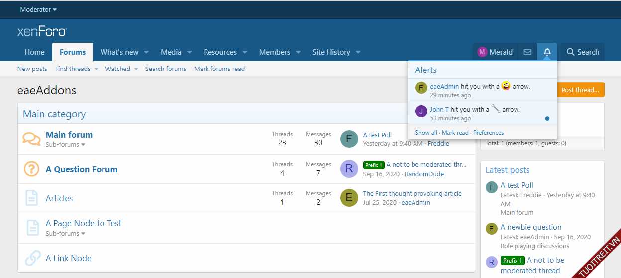Click the Main forum speech bubbles icon
Screen dimensions: 621x278
[32, 139]
